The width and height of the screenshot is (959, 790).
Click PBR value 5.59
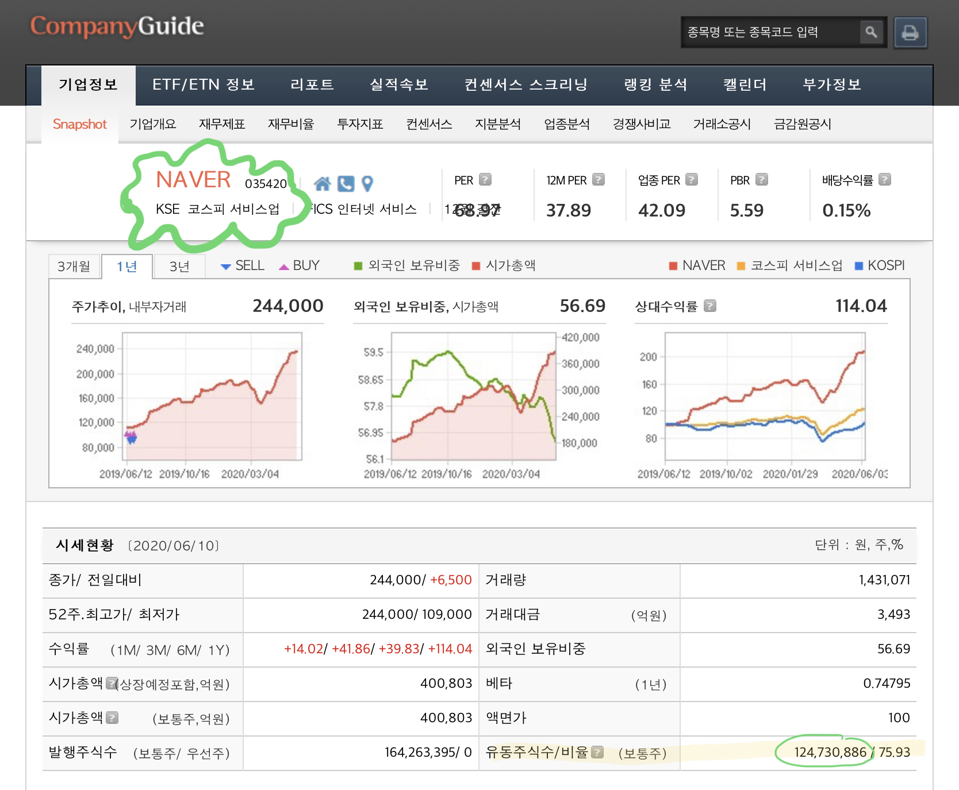pos(747,210)
